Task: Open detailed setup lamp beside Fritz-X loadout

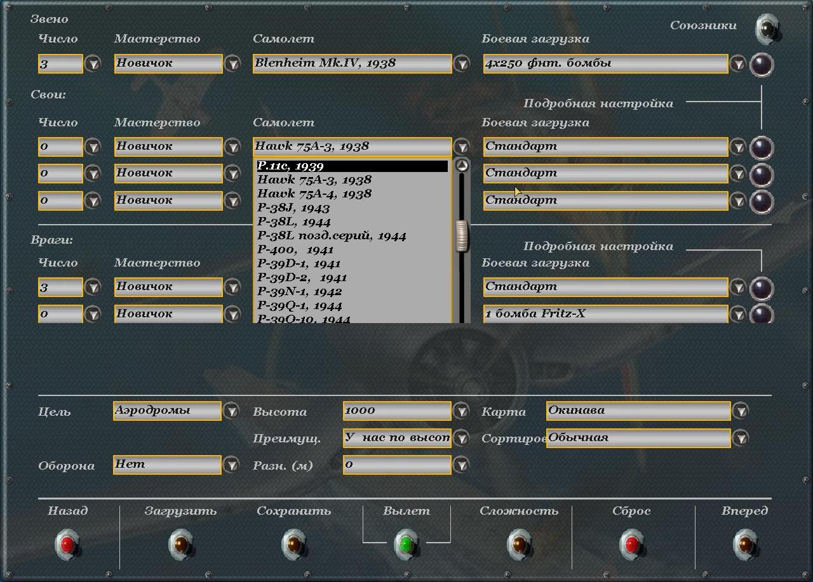Action: coord(762,314)
